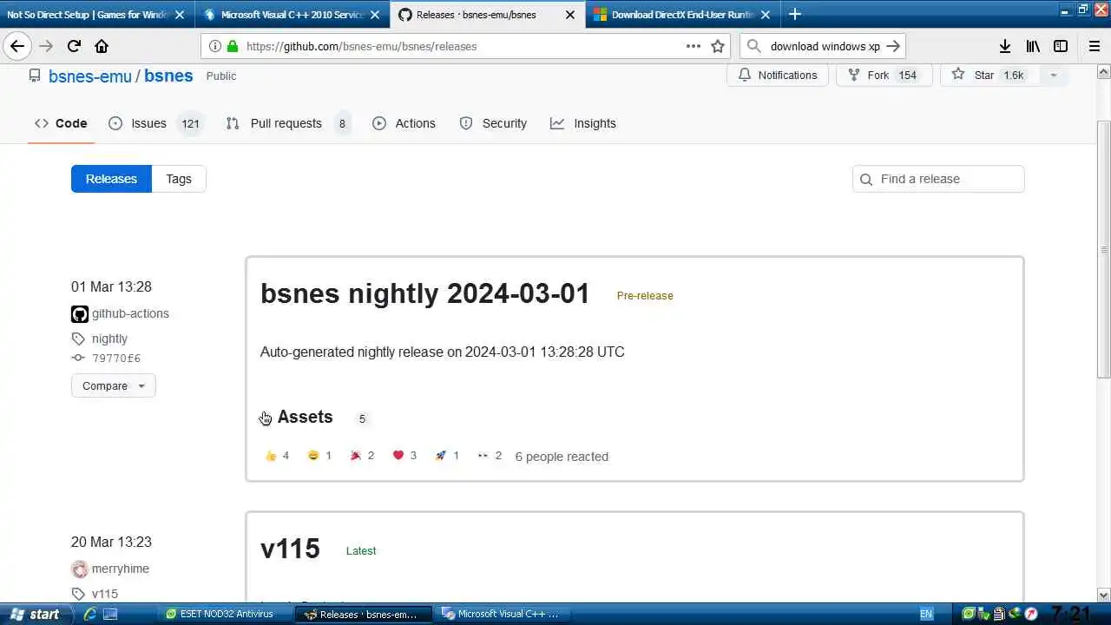Viewport: 1111px width, 625px height.
Task: Reload the page with the refresh icon
Action: point(74,46)
